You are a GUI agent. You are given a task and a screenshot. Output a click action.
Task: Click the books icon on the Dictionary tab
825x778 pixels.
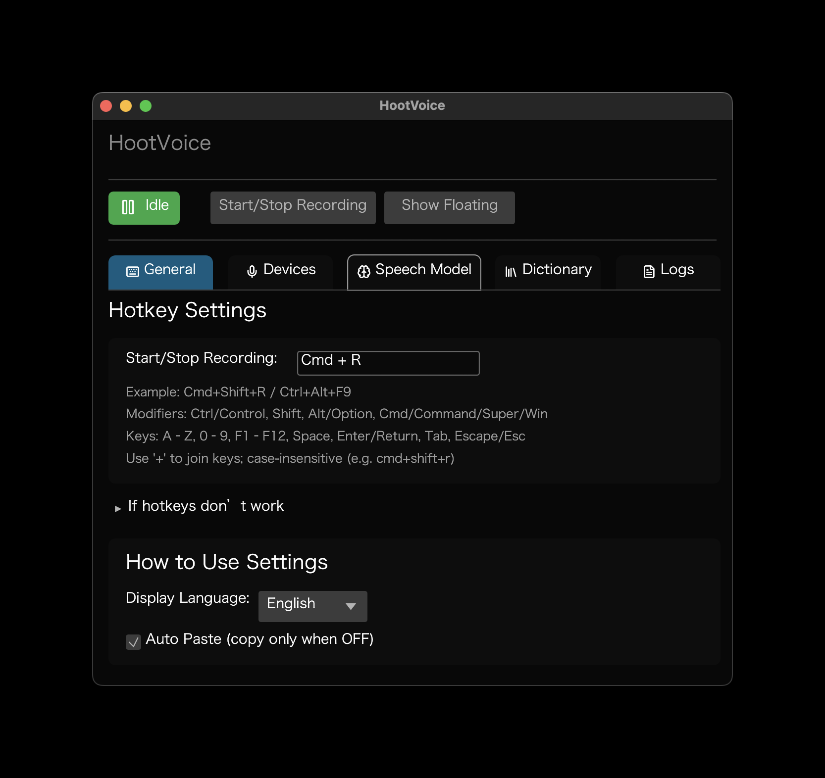(511, 271)
